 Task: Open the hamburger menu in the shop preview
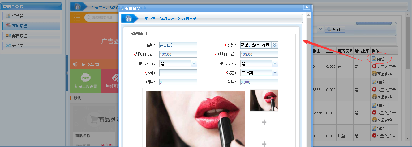[77, 18]
